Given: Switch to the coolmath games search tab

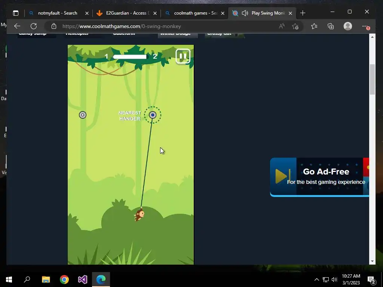Looking at the screenshot, I should (x=194, y=13).
